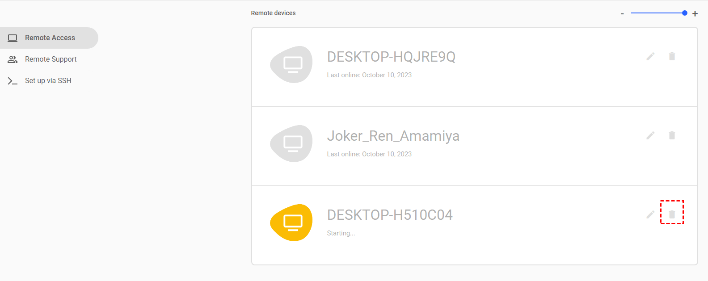Delete the DESKTOP-H510C04 device

(672, 214)
